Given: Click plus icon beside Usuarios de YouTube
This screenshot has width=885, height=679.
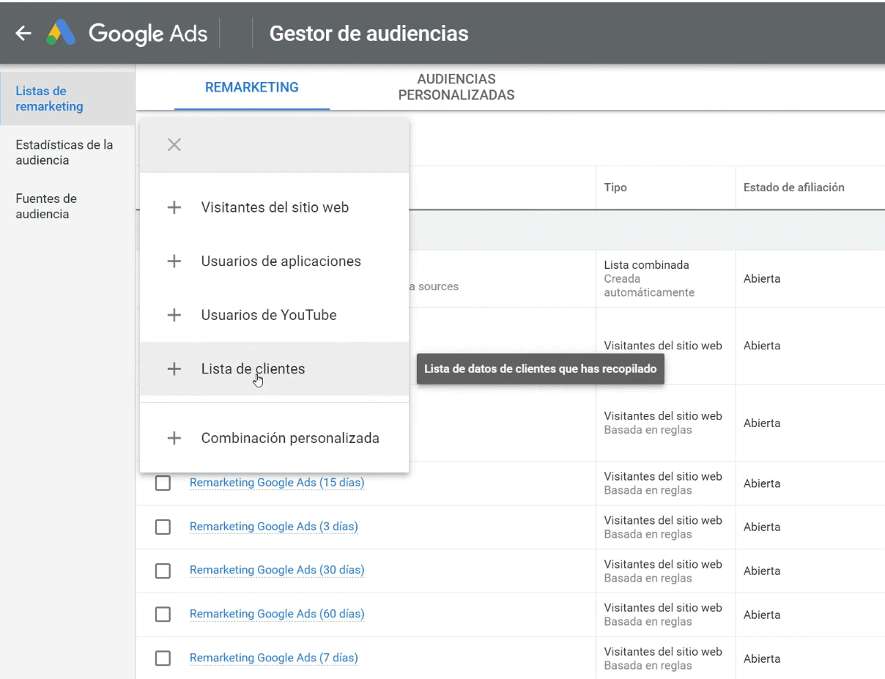Looking at the screenshot, I should point(174,315).
